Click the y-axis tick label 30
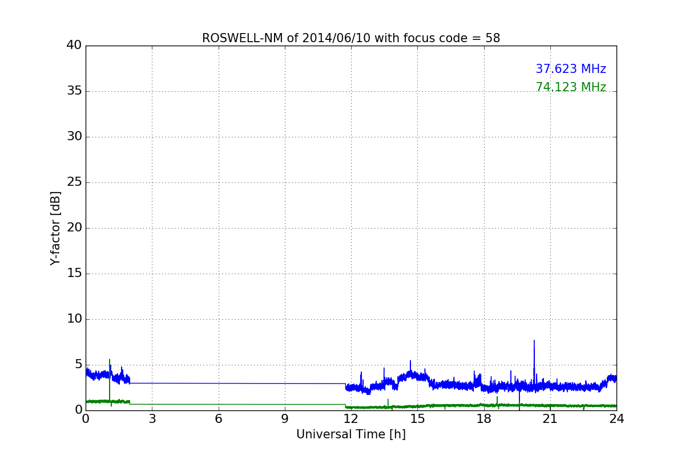The image size is (685, 456). [x=74, y=137]
